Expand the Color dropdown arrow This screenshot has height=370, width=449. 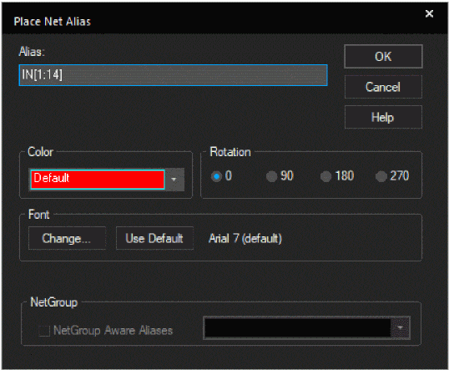pyautogui.click(x=174, y=180)
